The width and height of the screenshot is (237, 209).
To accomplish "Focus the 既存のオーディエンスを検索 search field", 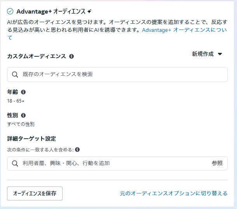I will [x=120, y=74].
